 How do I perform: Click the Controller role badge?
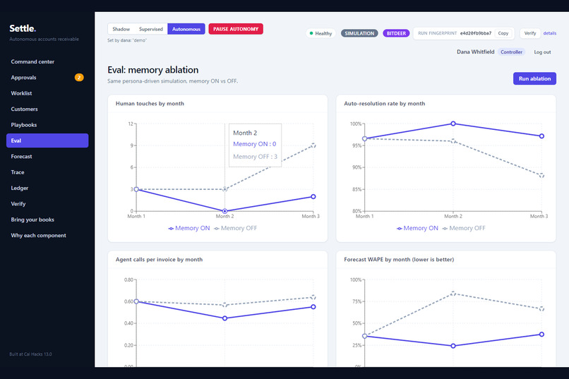[511, 52]
